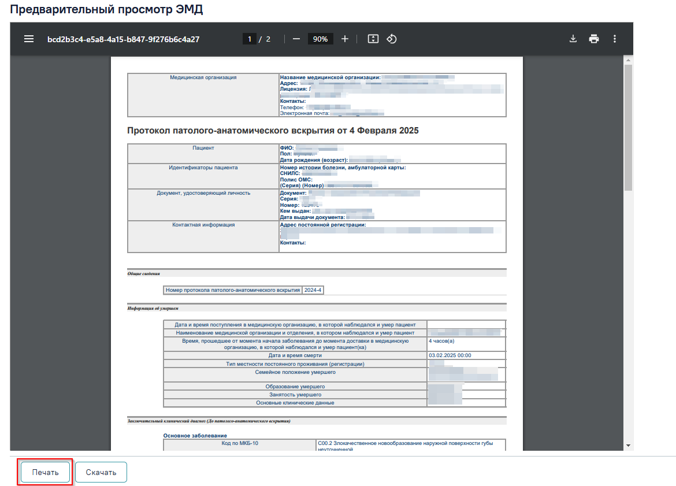
Task: Click Документ, удостоверяющий личность cell
Action: [x=203, y=205]
